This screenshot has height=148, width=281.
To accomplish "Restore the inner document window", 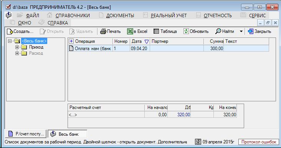I will pyautogui.click(x=268, y=23).
